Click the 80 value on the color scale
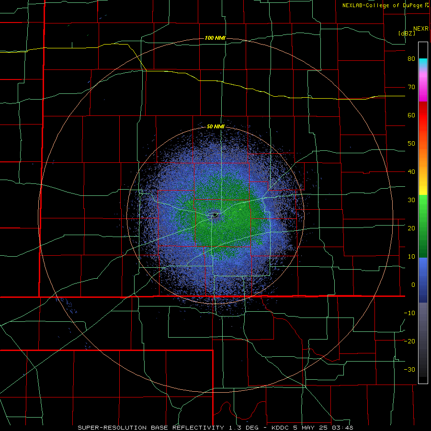 pos(411,59)
